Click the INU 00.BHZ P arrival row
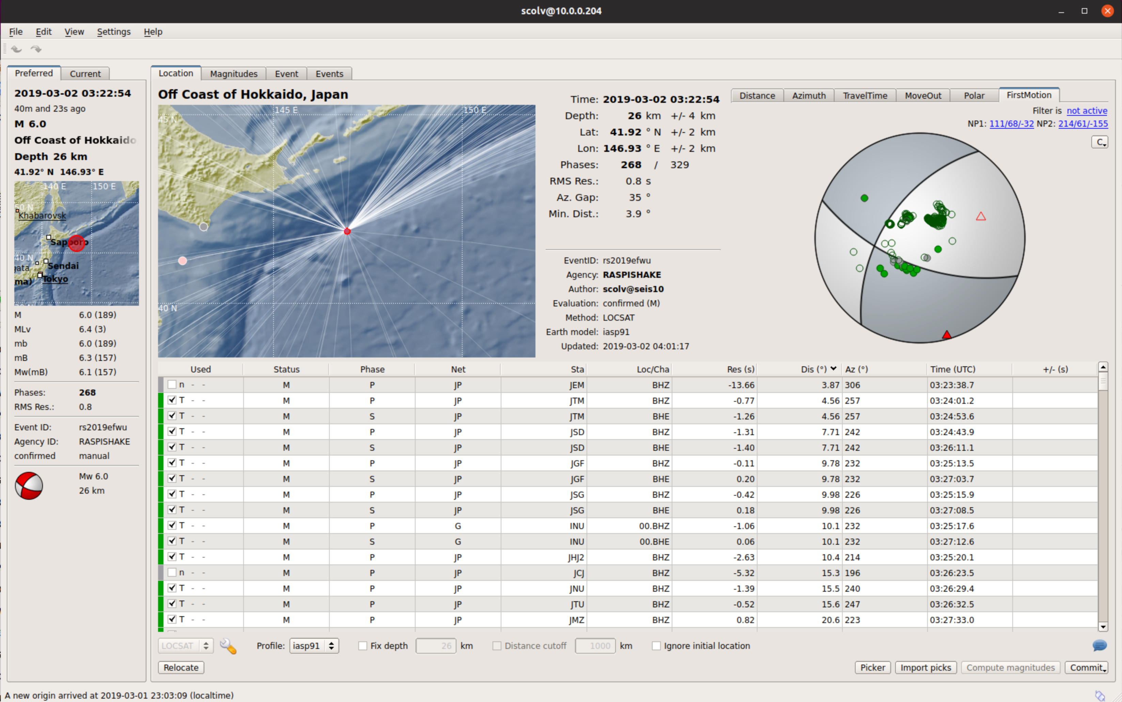 (x=628, y=526)
